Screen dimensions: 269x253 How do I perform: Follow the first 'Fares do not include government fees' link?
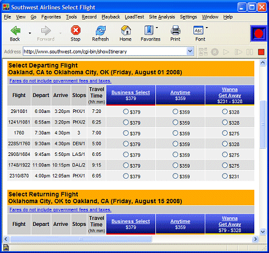point(60,81)
